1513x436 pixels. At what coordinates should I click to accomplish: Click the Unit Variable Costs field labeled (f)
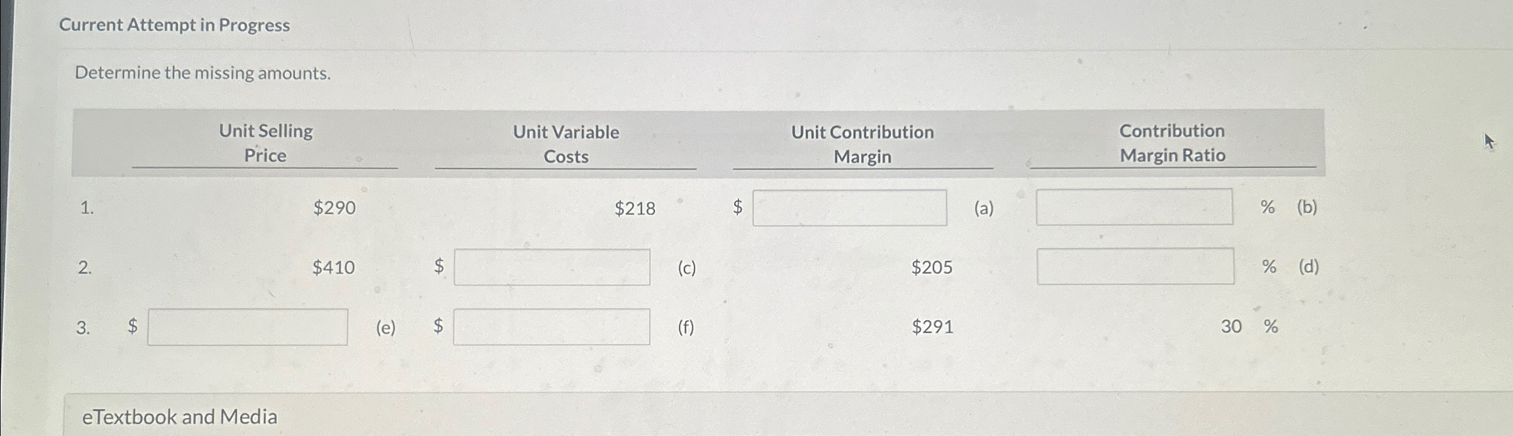[x=550, y=326]
